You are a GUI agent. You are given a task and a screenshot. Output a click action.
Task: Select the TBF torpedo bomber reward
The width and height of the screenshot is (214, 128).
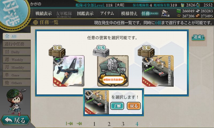pyautogui.click(x=69, y=71)
